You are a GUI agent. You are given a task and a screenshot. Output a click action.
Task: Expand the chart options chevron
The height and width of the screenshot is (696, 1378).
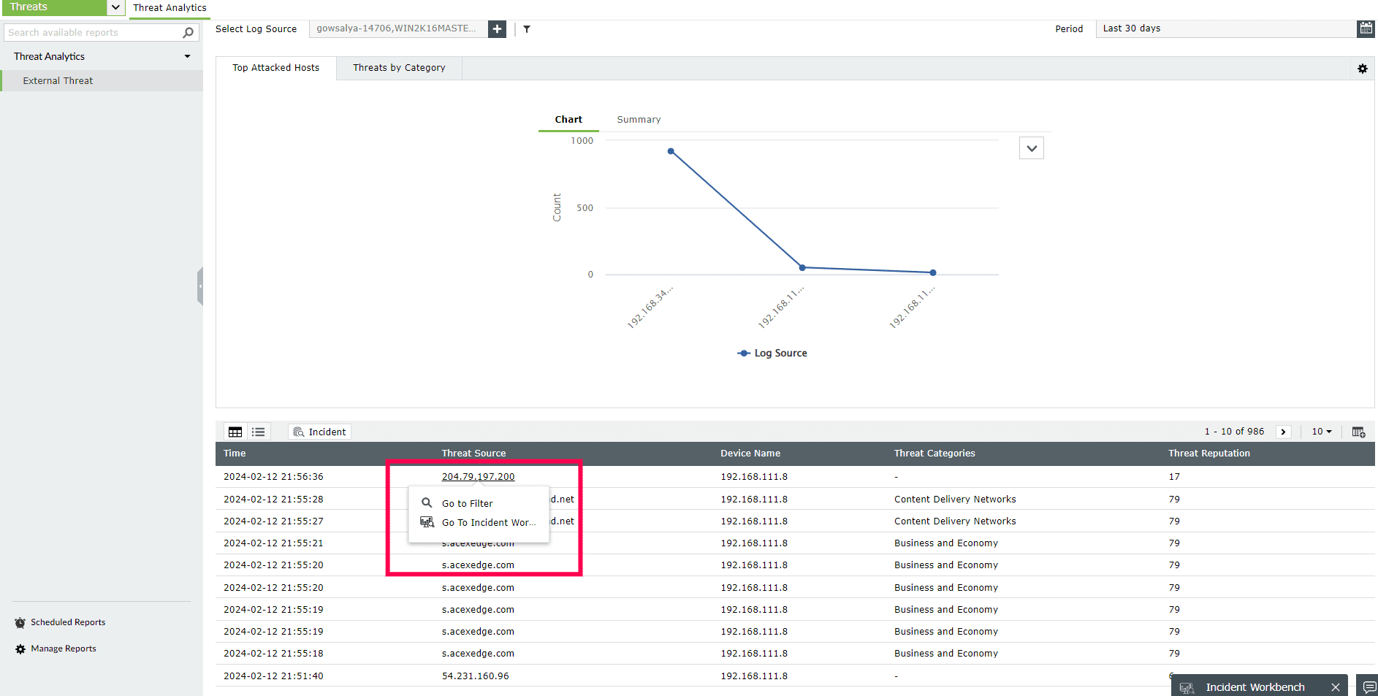coord(1031,148)
